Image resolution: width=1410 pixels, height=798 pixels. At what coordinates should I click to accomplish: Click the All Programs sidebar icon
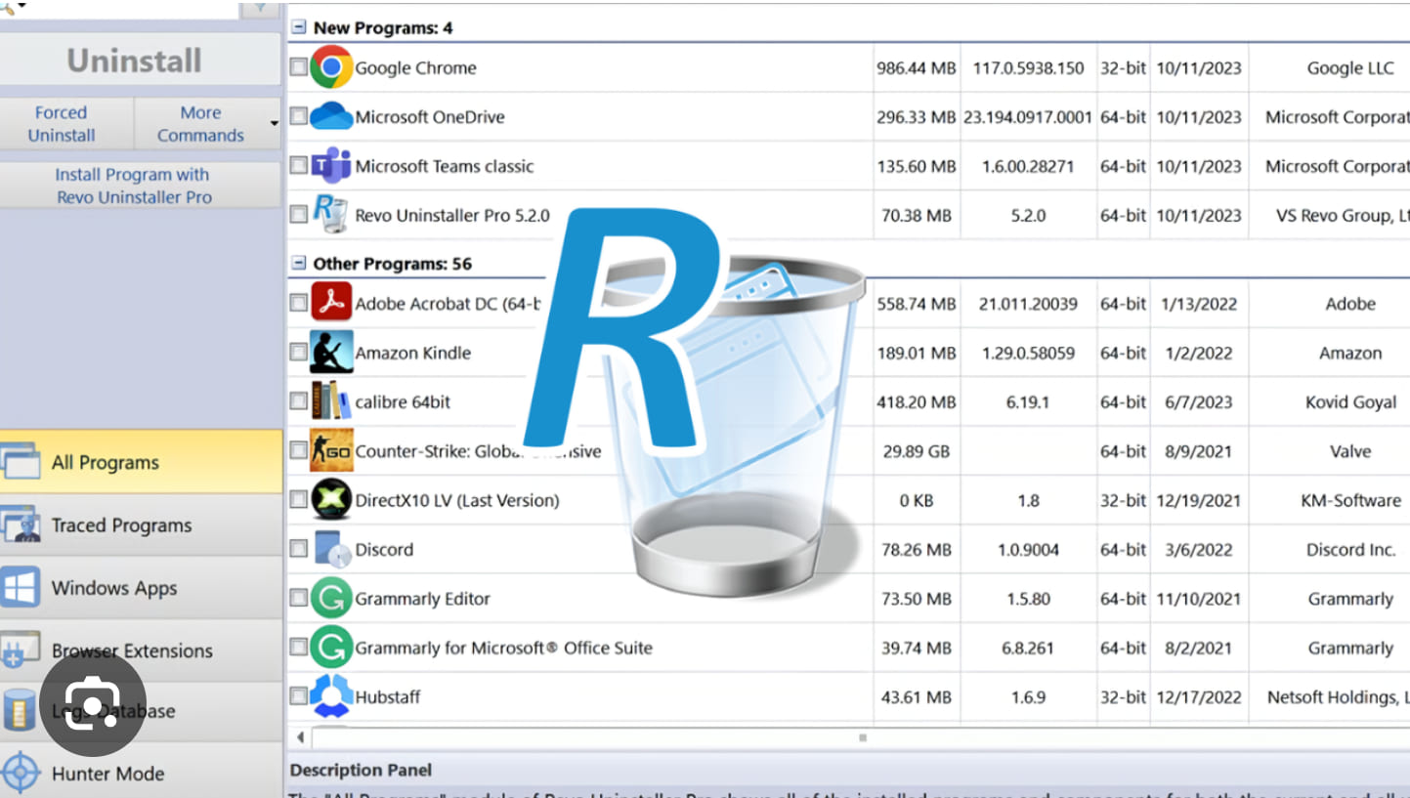[x=21, y=461]
